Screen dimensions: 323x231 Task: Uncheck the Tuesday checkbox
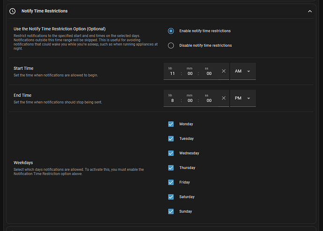tap(171, 138)
